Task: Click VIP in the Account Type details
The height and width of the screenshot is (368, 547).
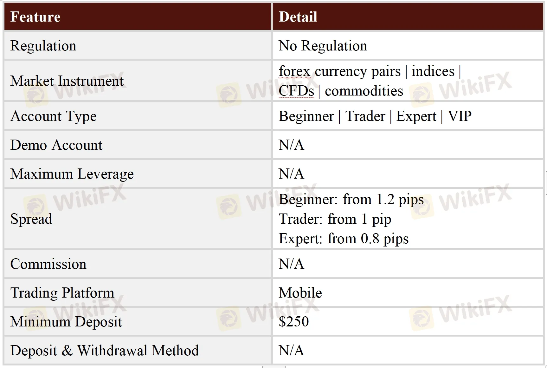Action: click(460, 116)
